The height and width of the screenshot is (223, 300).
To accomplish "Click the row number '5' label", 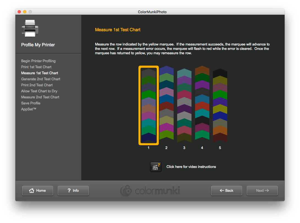I will click(x=220, y=148).
